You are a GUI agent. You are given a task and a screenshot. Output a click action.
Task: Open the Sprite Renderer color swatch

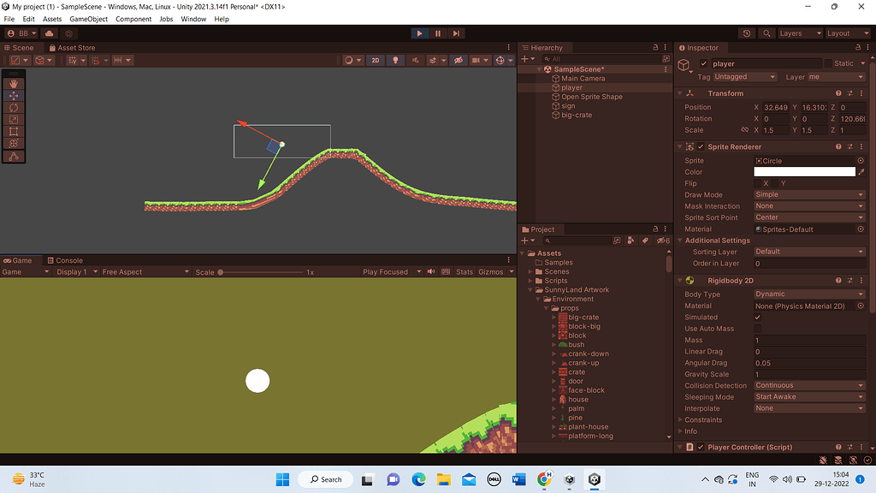pyautogui.click(x=804, y=171)
